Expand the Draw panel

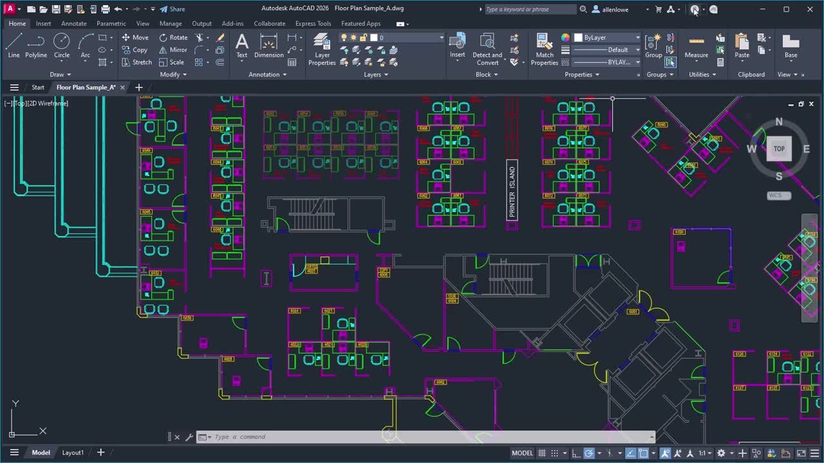coord(60,74)
